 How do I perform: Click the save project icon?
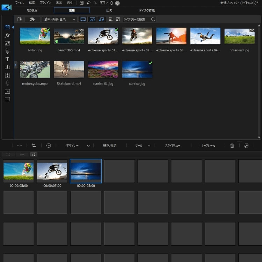[81, 3]
